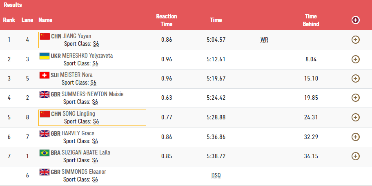Viewport: 372px width, 186px height.
Task: Expand all rows with header plus icon
Action: 355,20
